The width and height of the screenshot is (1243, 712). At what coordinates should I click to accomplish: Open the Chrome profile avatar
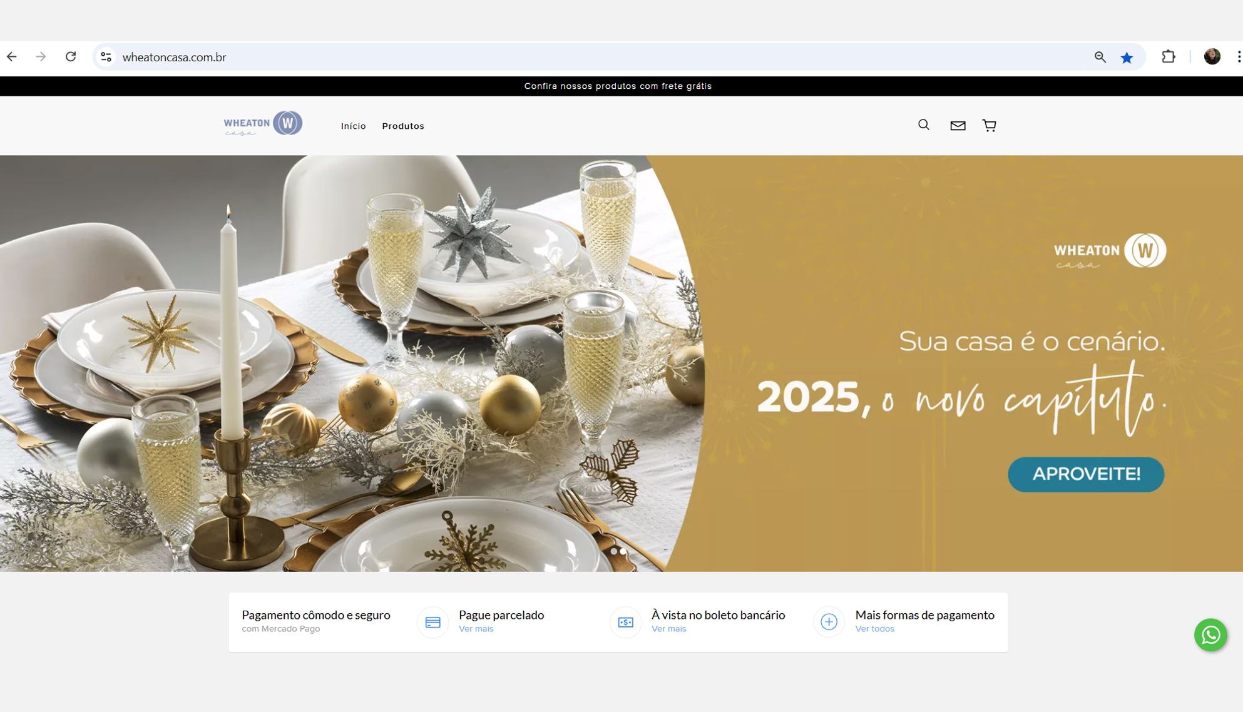1212,57
